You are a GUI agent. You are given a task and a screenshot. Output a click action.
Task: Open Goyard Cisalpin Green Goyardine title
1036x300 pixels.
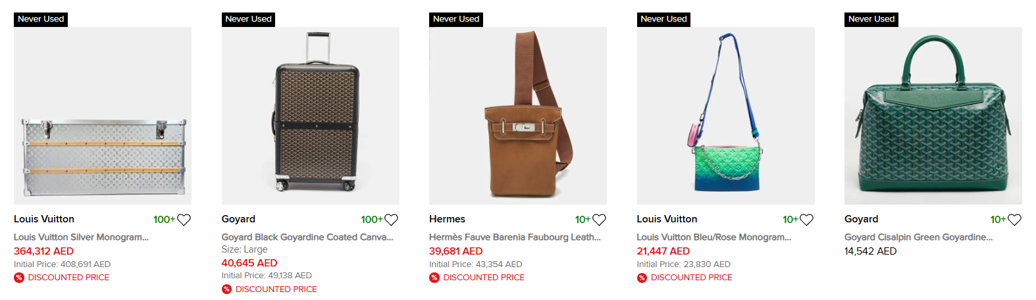[918, 237]
